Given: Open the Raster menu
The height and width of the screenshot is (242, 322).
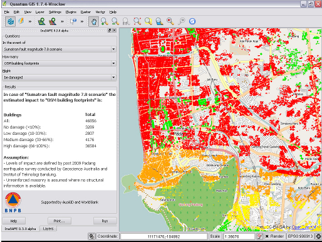Looking at the screenshot, I should point(86,12).
